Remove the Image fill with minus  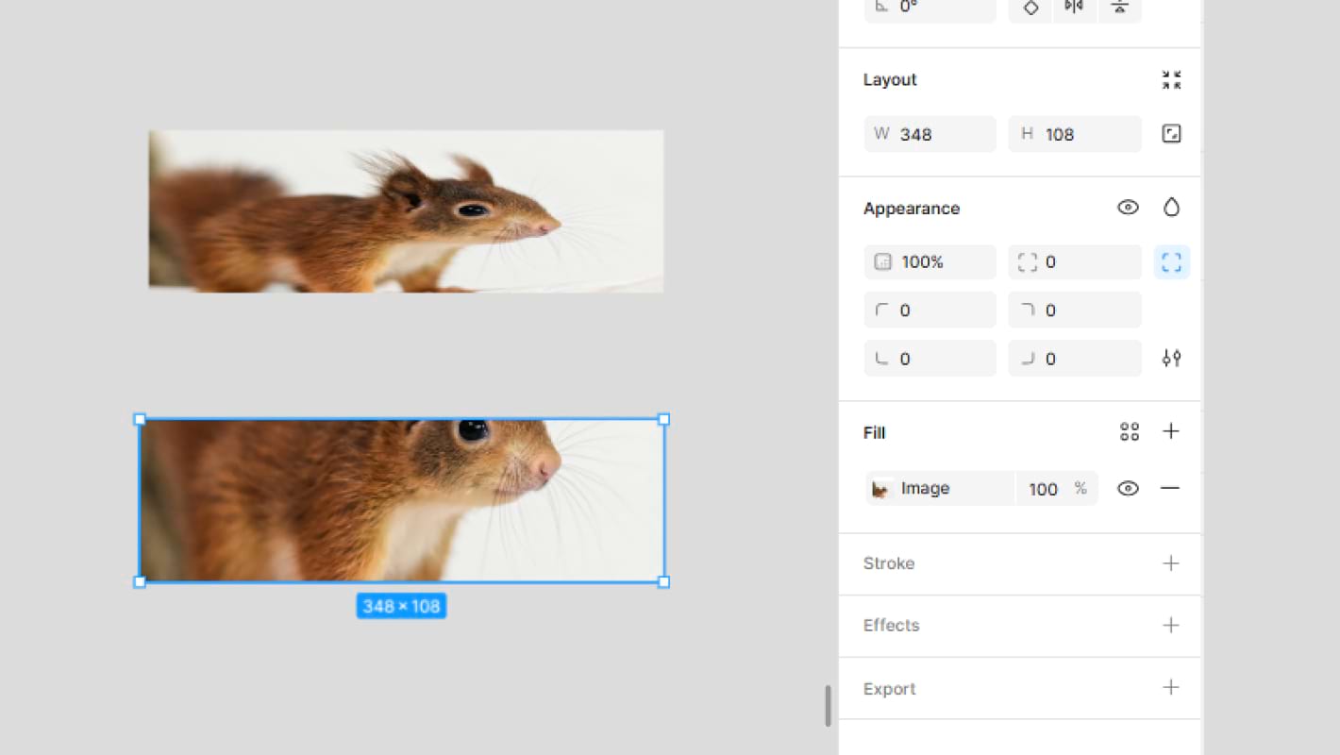pyautogui.click(x=1170, y=488)
